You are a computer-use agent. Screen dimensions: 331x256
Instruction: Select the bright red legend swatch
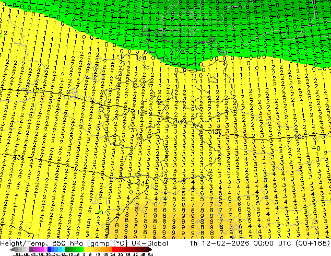[x=114, y=249]
